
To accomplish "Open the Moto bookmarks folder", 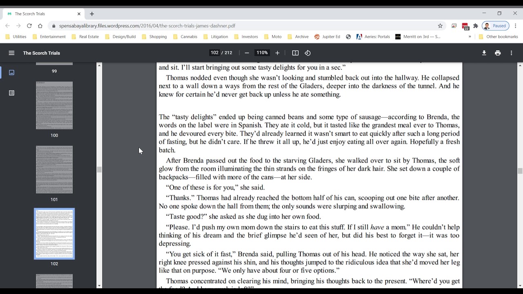I will tap(273, 37).
